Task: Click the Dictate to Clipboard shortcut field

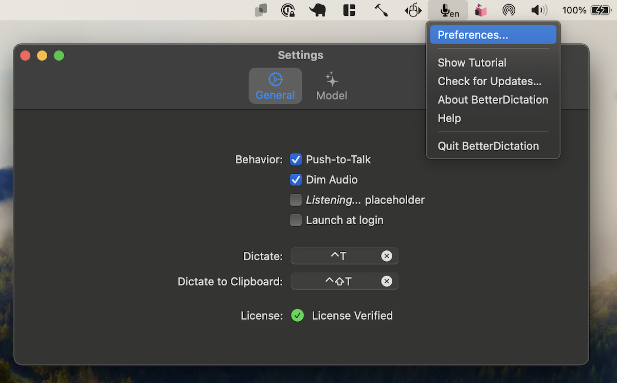Action: coord(344,281)
